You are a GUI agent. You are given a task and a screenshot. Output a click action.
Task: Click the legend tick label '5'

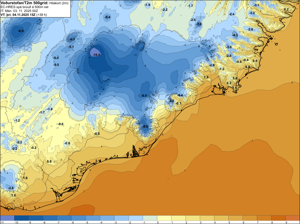coord(229,222)
